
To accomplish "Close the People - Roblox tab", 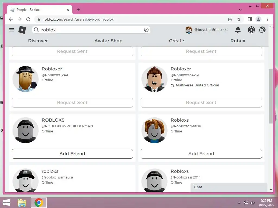I will click(68, 10).
